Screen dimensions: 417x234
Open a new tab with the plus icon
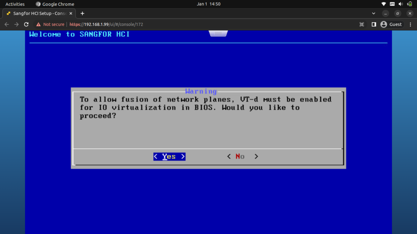click(x=82, y=13)
